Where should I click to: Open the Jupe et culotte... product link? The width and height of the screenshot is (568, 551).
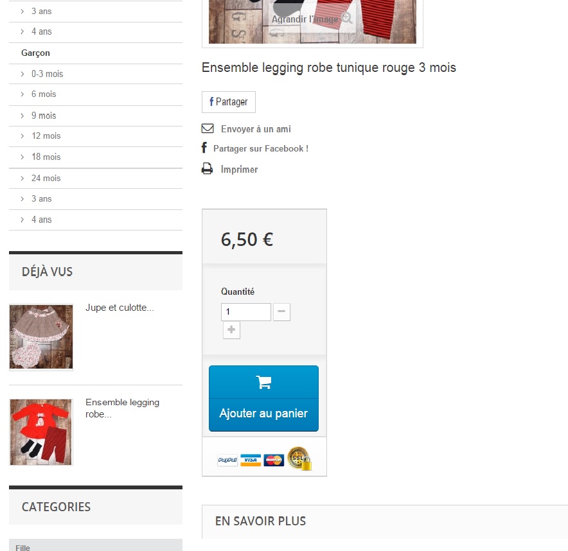(120, 308)
